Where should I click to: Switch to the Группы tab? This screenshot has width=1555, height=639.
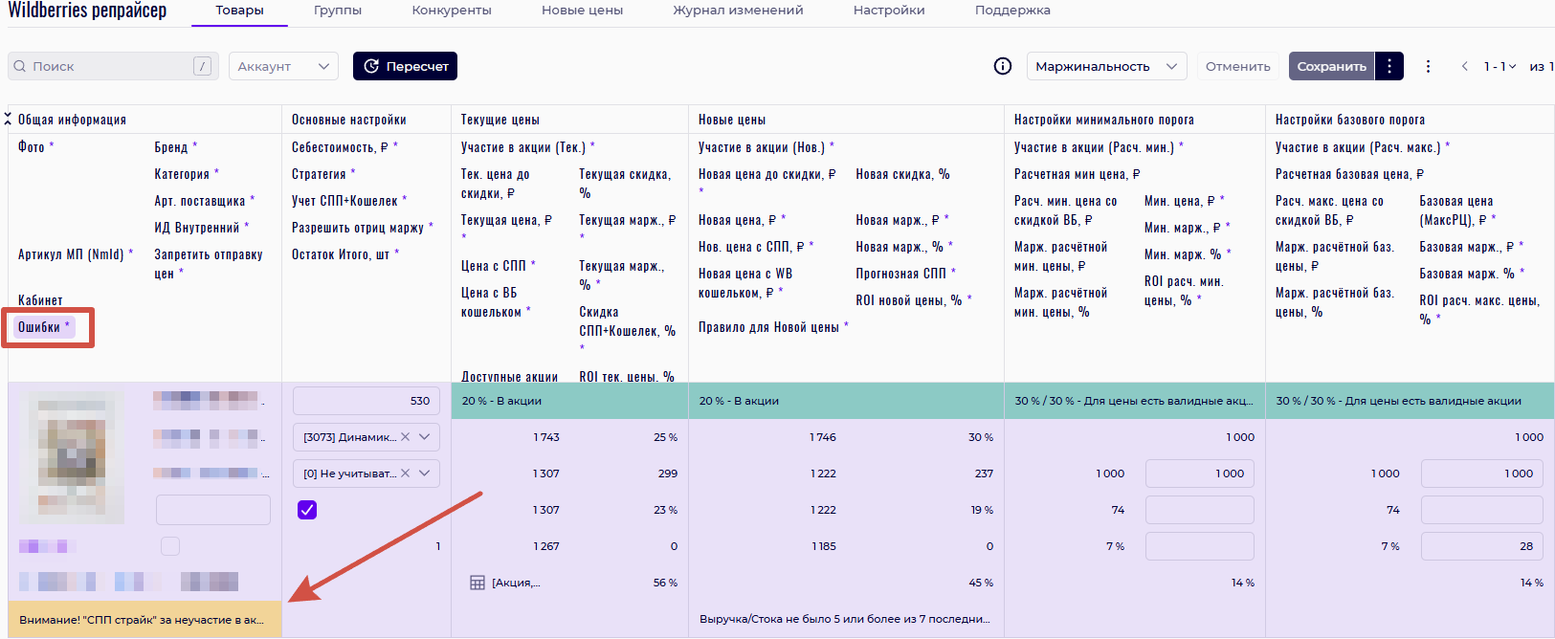[x=338, y=11]
